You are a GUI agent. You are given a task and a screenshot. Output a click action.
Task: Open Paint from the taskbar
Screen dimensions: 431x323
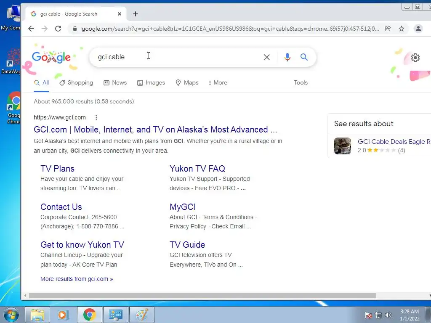pyautogui.click(x=141, y=315)
